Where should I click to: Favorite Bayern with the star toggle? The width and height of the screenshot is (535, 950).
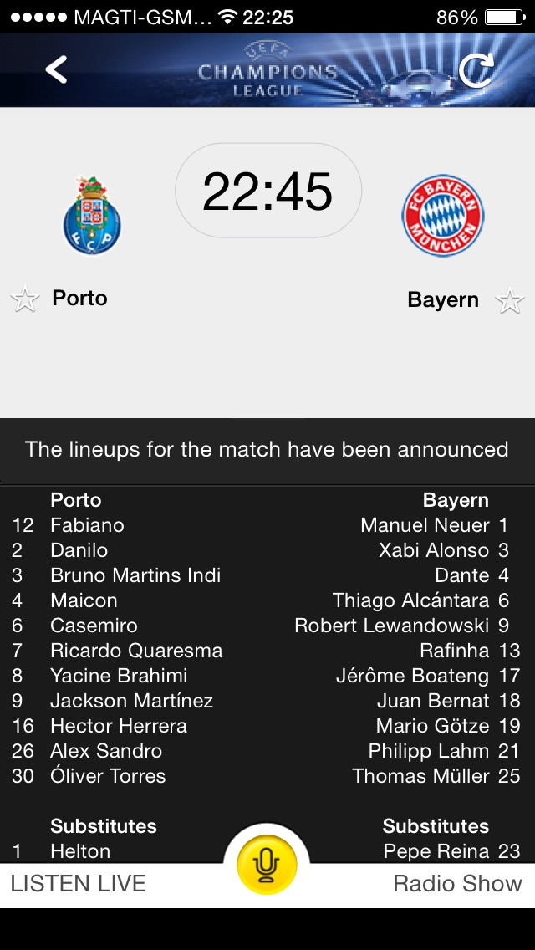pyautogui.click(x=509, y=300)
